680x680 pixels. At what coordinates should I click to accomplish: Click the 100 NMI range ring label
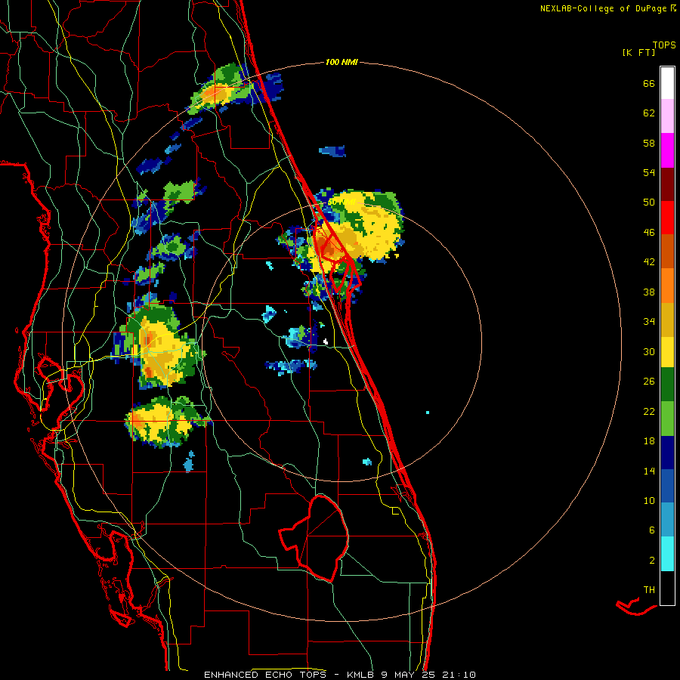[342, 63]
